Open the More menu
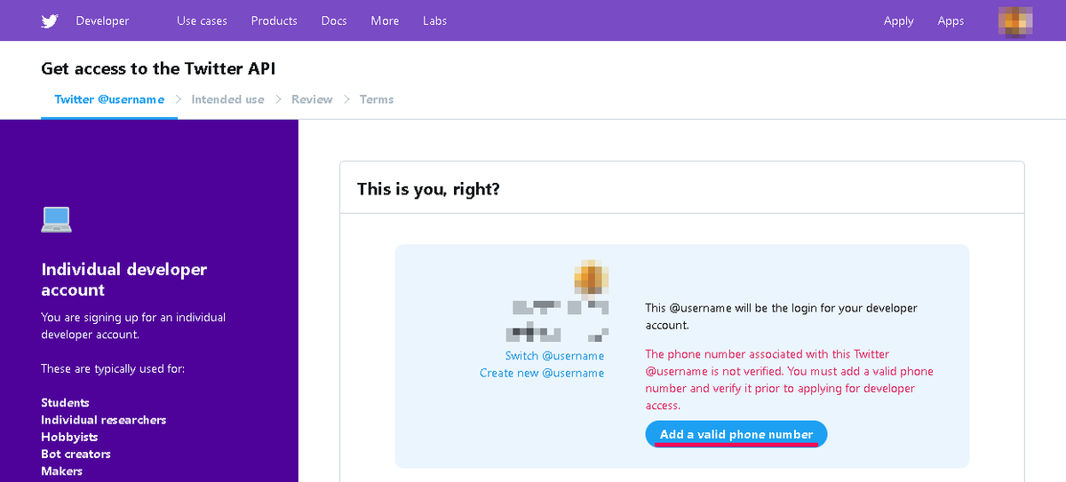This screenshot has width=1066, height=482. 385,21
